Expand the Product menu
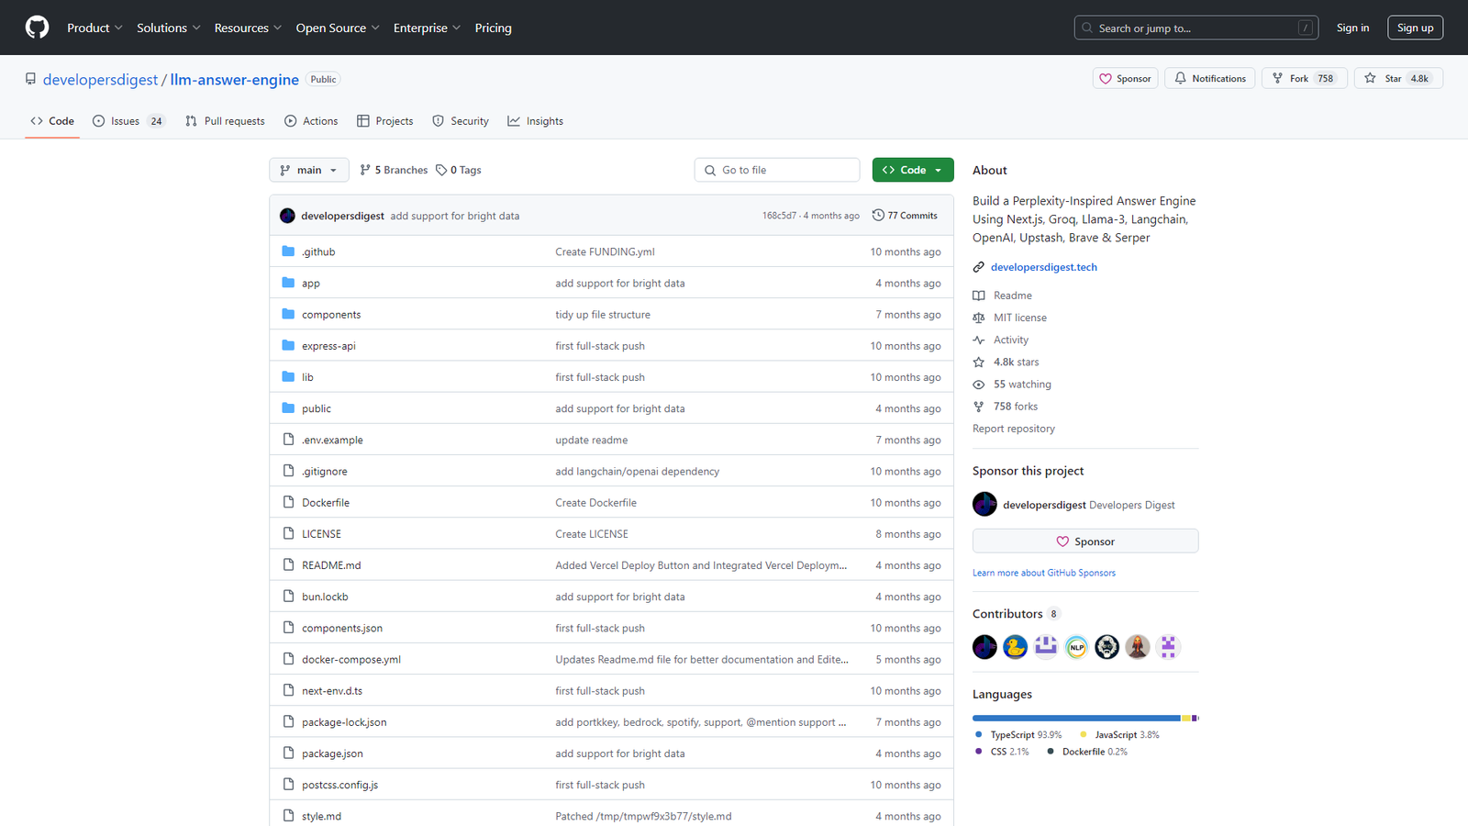This screenshot has width=1468, height=826. coord(95,28)
